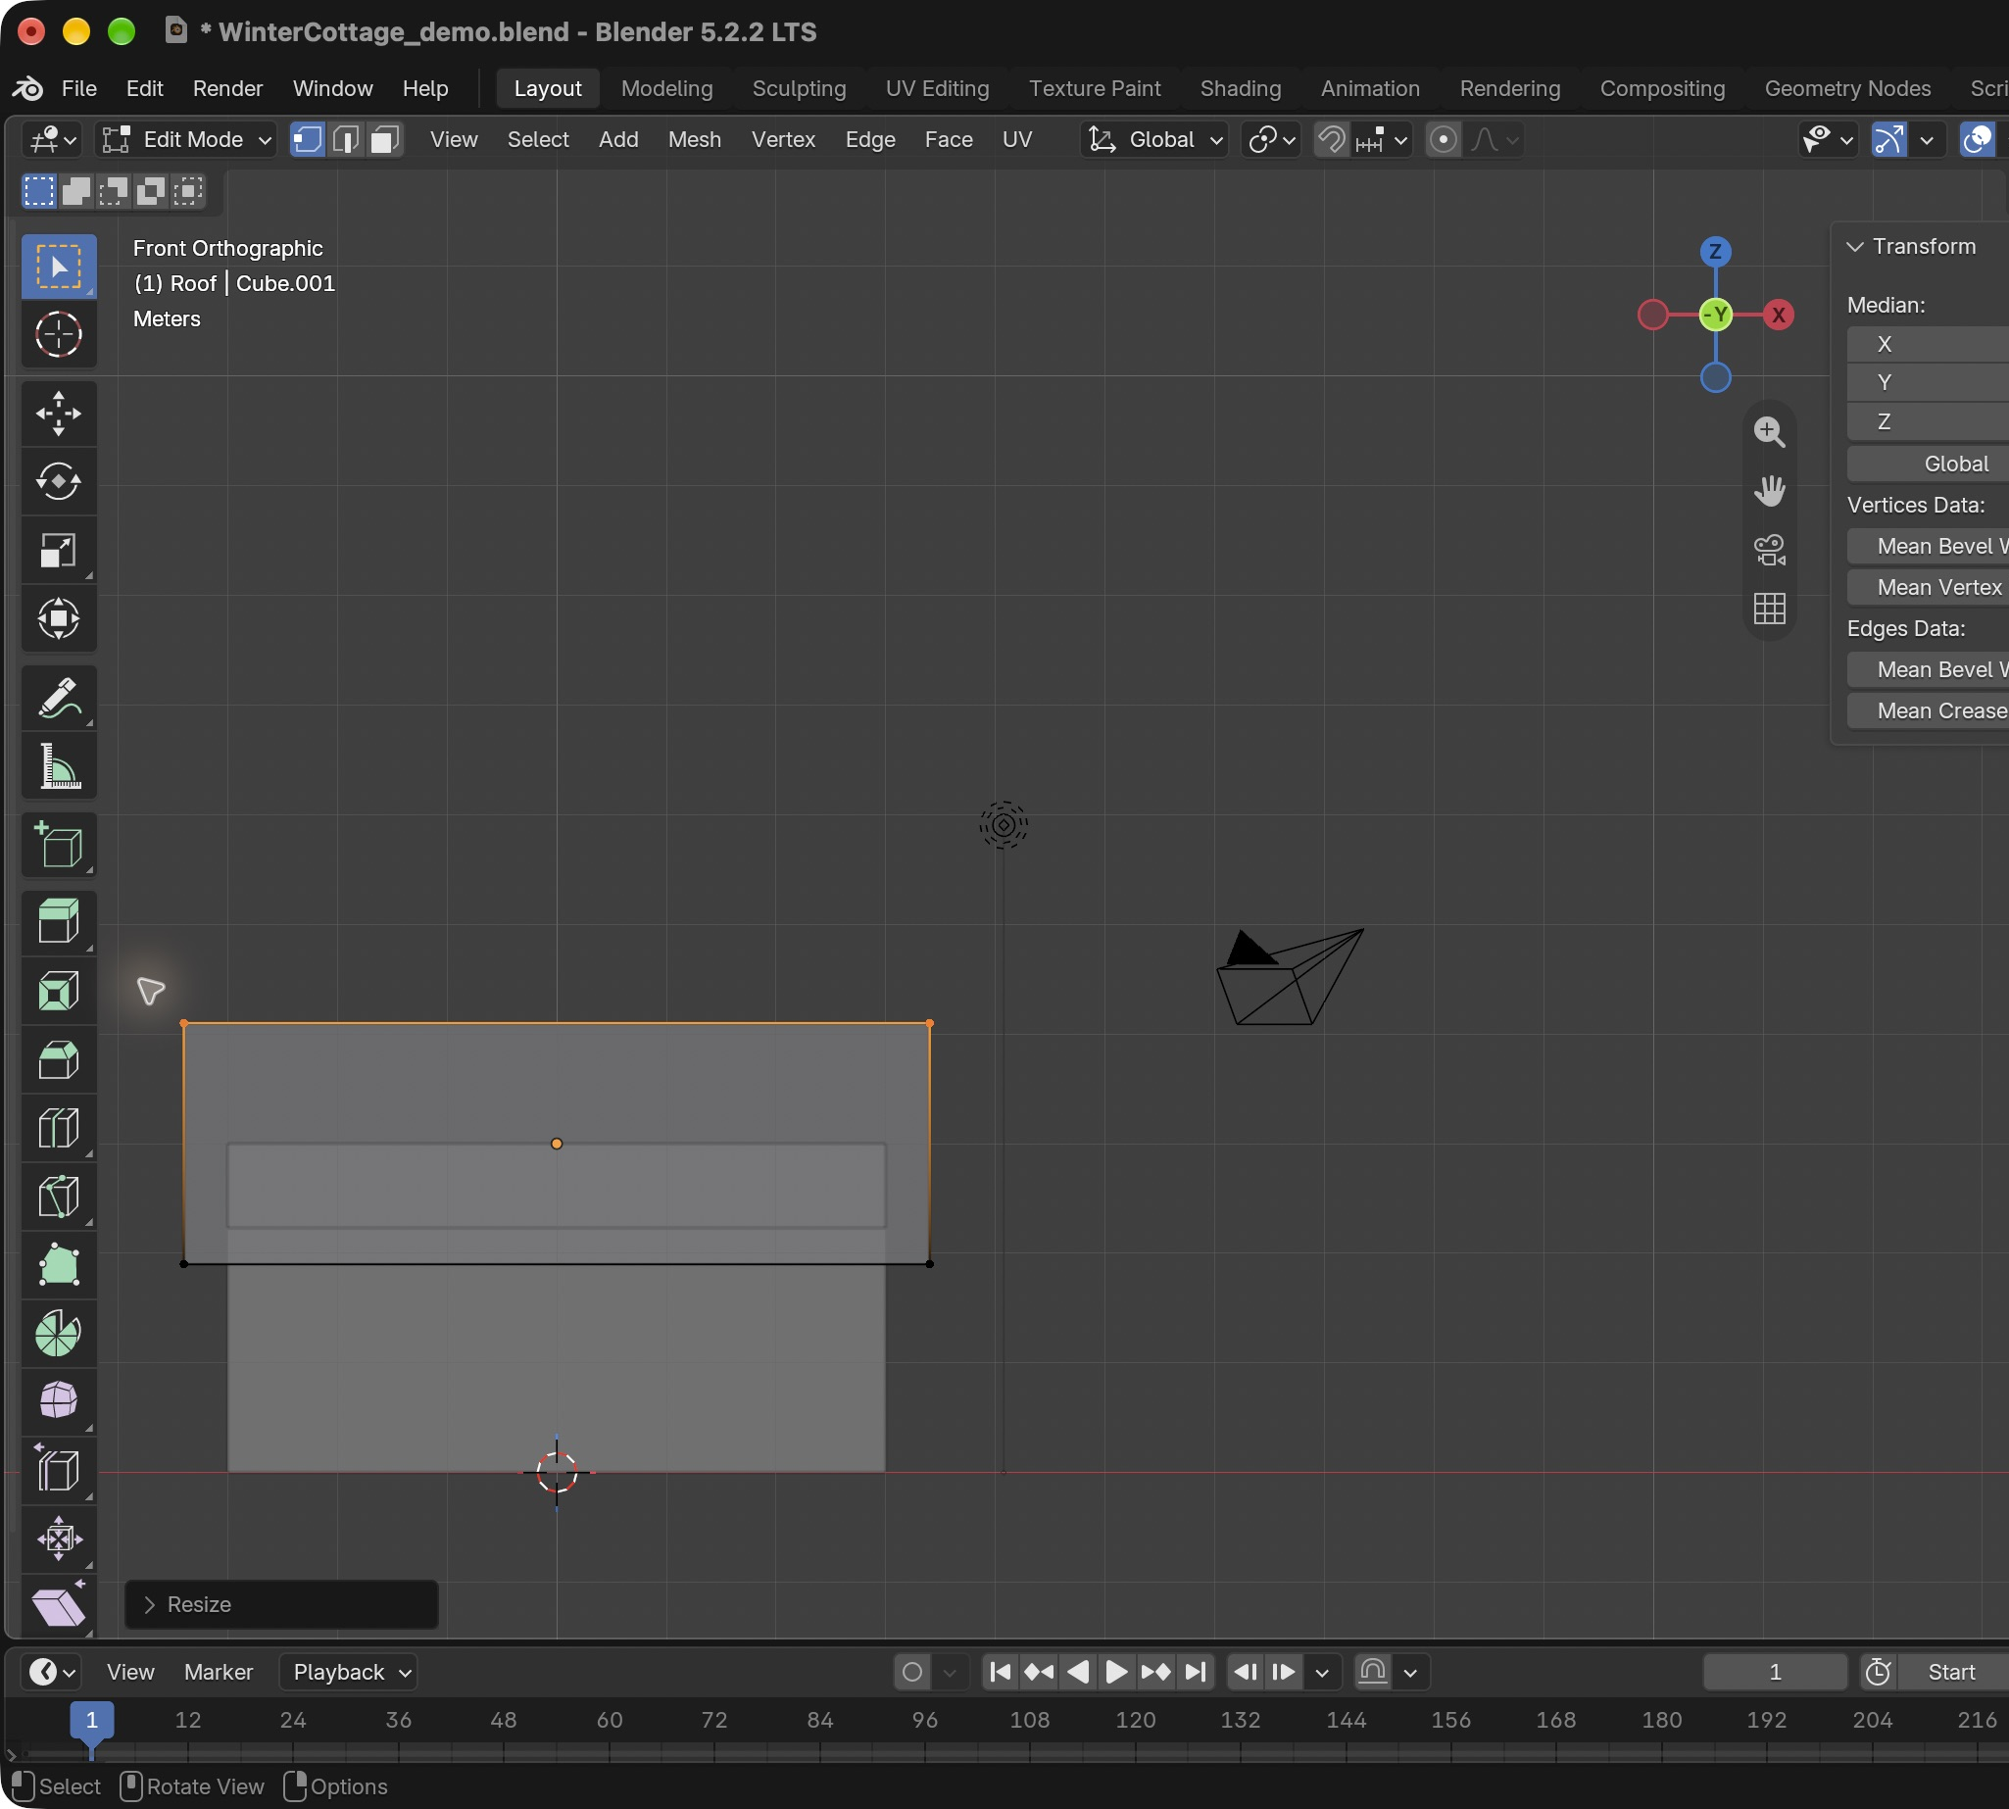The width and height of the screenshot is (2009, 1809).
Task: Switch to the Modeling workspace tab
Action: click(x=667, y=88)
